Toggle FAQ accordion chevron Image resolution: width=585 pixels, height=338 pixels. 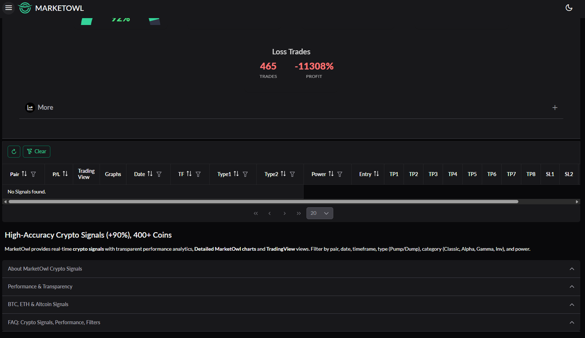click(x=572, y=322)
